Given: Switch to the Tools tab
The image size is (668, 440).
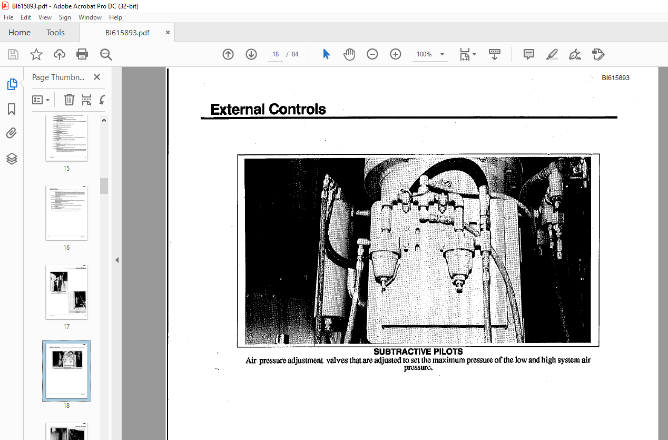Looking at the screenshot, I should [55, 33].
